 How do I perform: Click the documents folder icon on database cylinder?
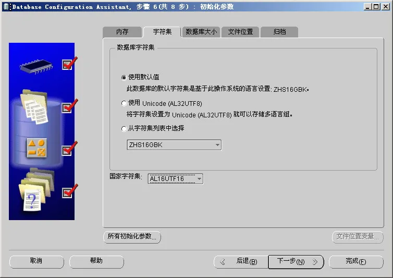point(34,106)
